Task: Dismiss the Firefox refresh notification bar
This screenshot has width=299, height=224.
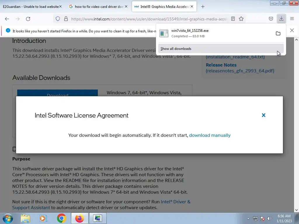Action: [x=292, y=30]
